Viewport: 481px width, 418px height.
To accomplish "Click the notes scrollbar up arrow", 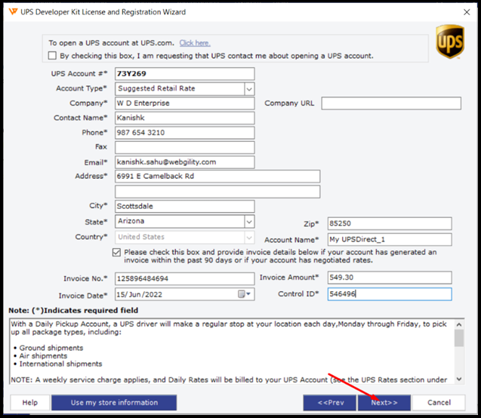I will [459, 324].
